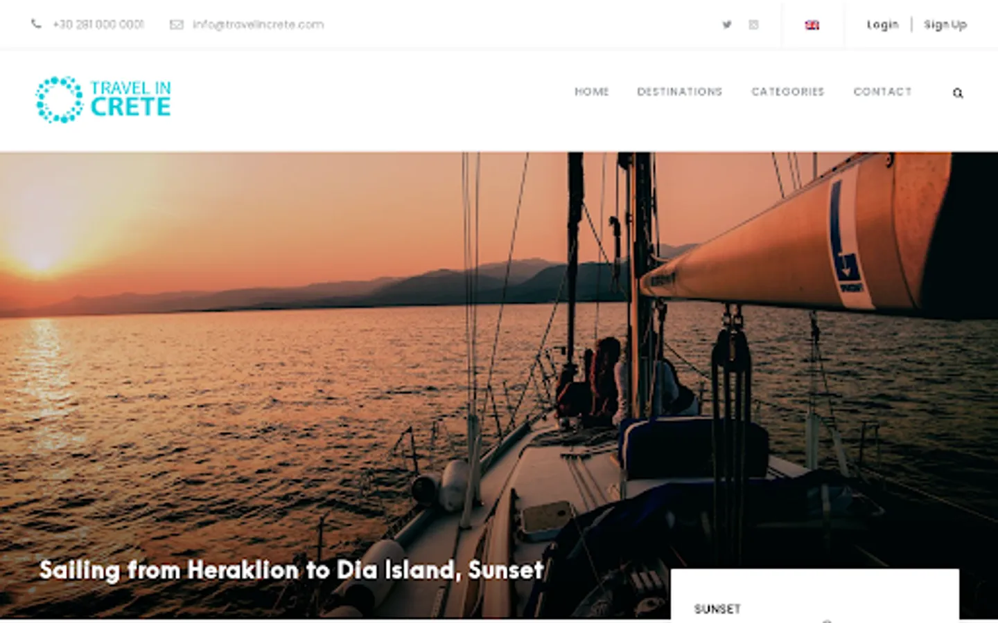The height and width of the screenshot is (623, 998).
Task: Click the envelope email icon
Action: (x=177, y=25)
